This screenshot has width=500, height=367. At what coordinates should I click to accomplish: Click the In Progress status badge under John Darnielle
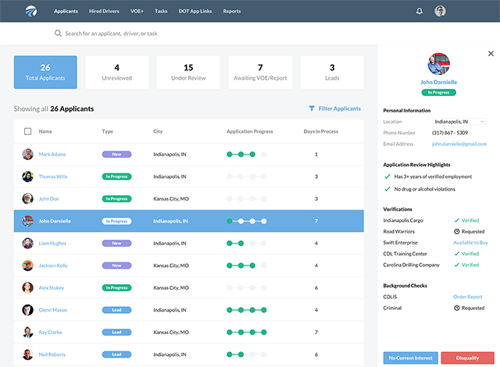[x=439, y=92]
